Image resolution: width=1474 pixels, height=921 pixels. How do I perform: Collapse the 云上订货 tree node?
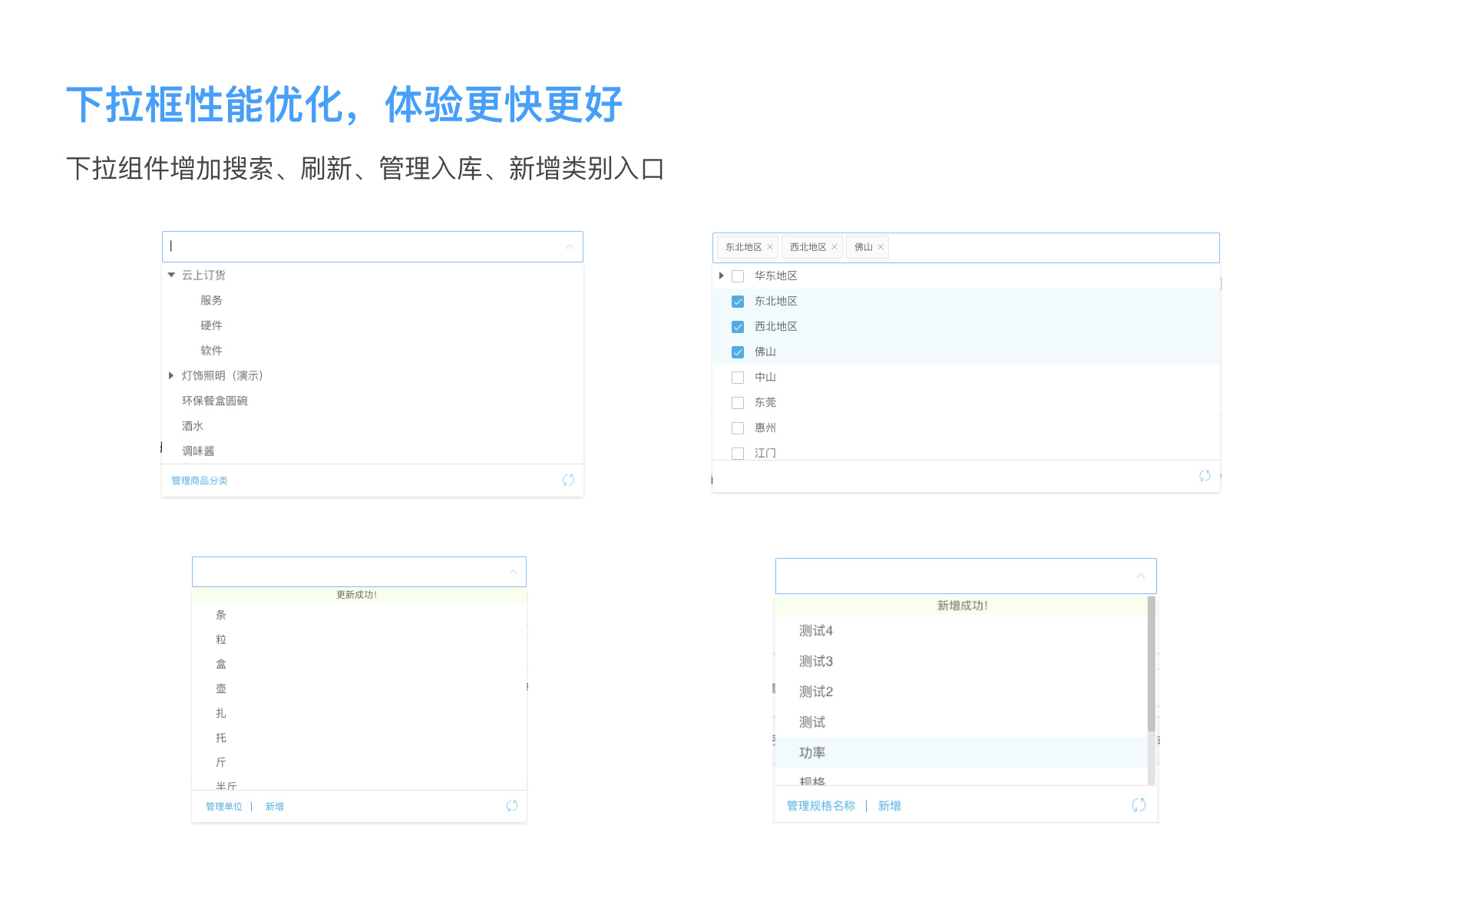171,275
